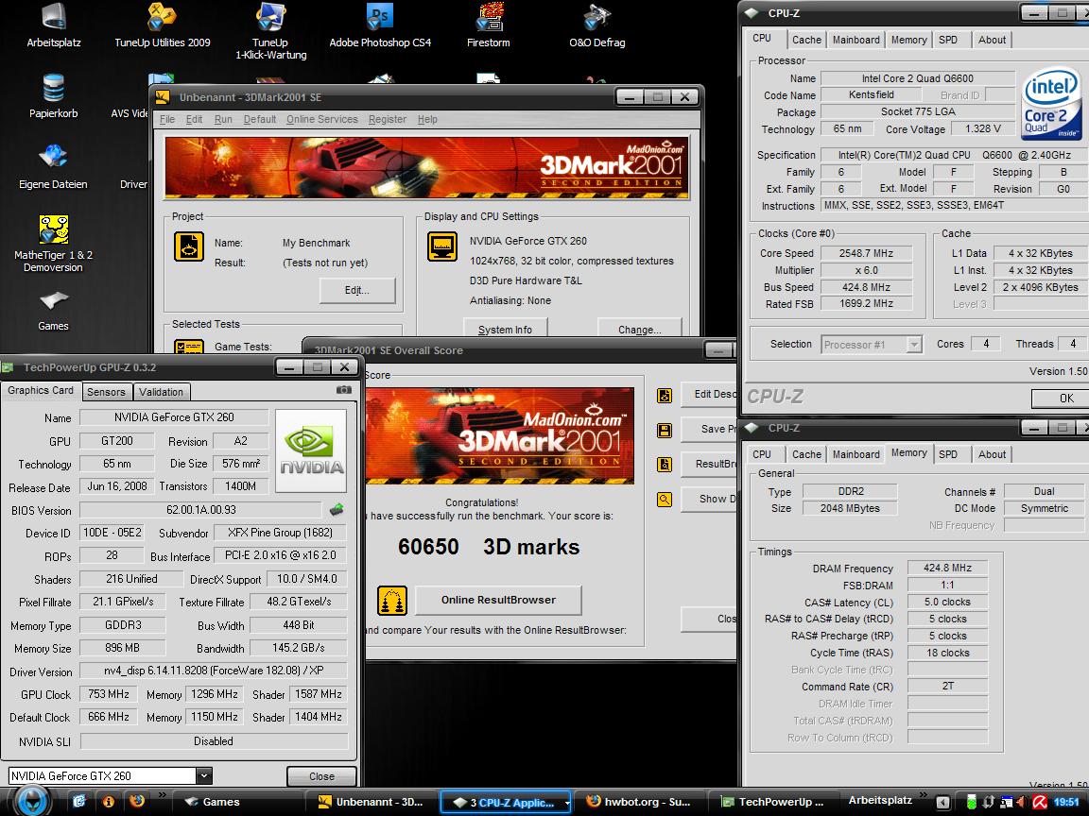Expand hidden quick launch items chevron
Viewport: 1089px width, 816px height.
coord(162,795)
